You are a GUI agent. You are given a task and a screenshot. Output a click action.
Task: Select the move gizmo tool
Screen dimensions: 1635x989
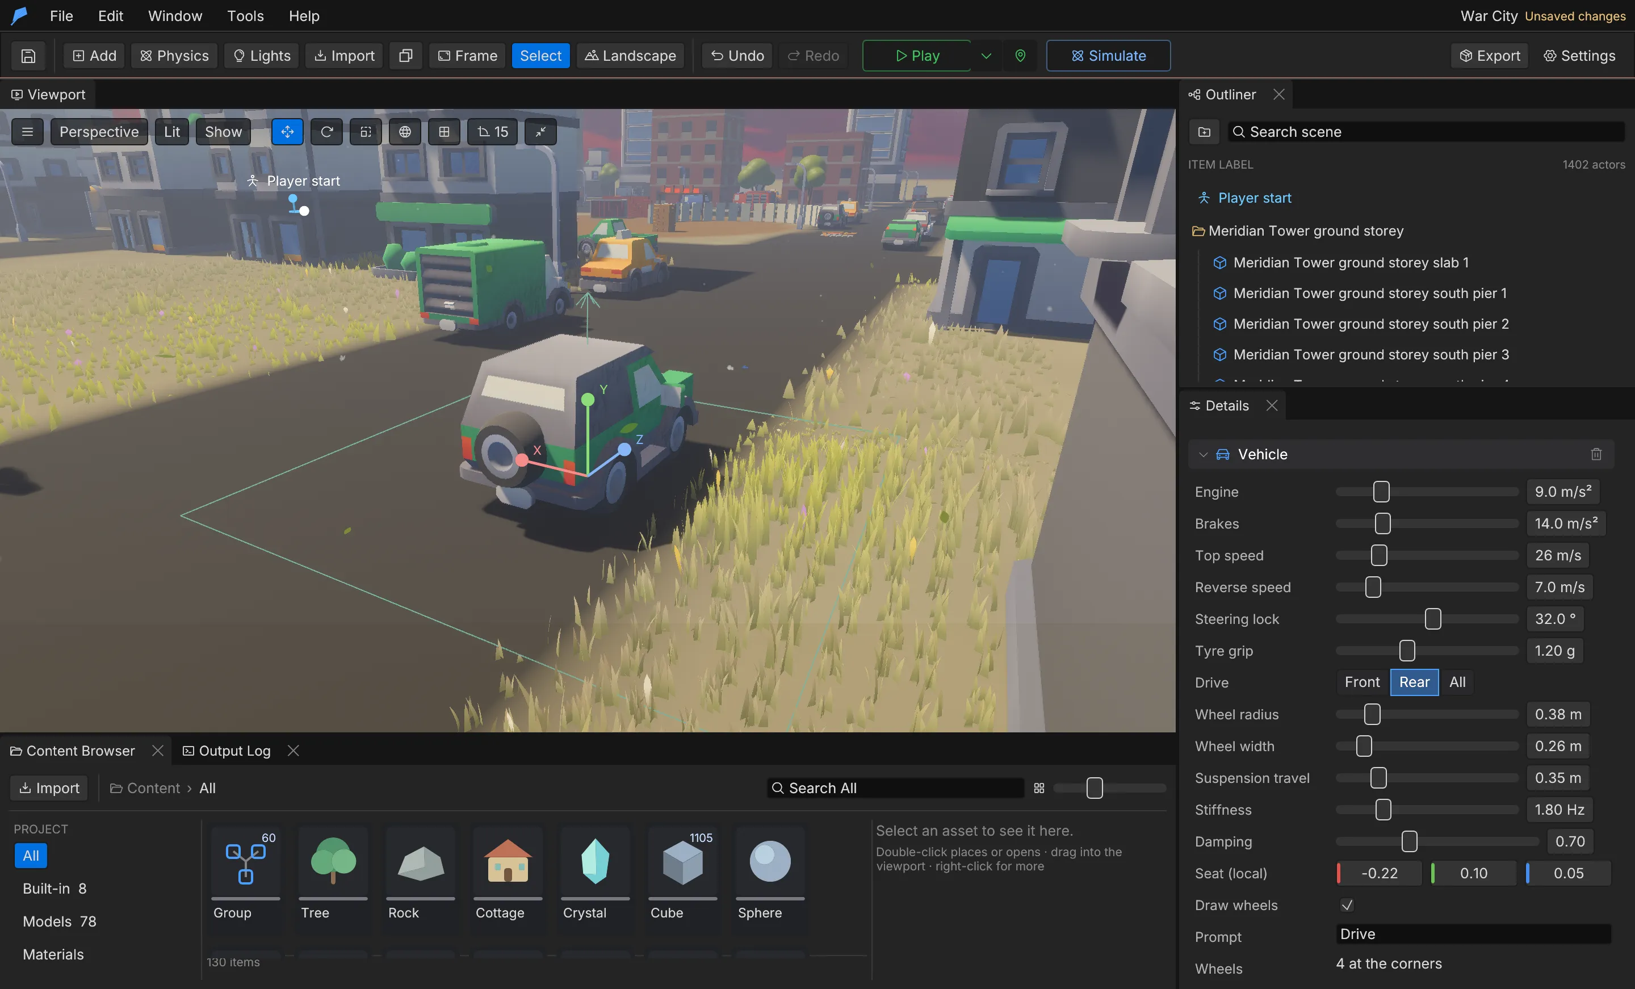(x=287, y=132)
